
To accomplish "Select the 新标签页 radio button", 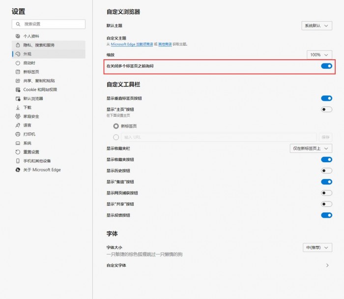I will [x=116, y=126].
